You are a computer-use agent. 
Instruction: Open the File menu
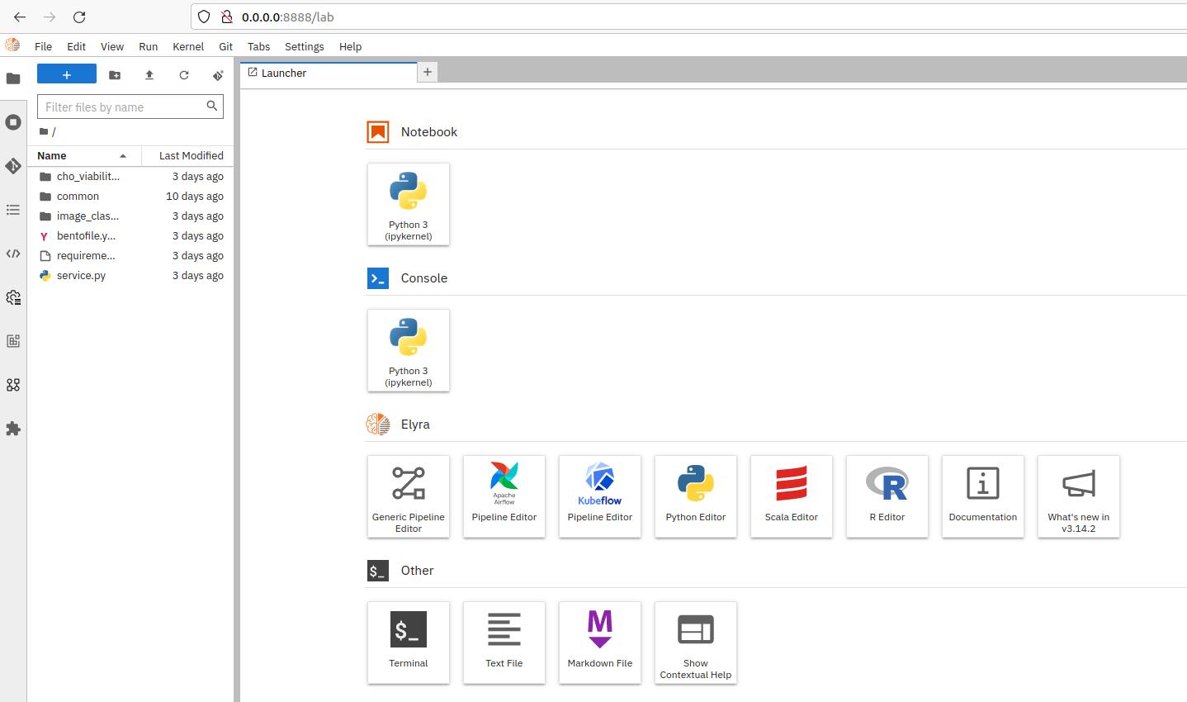44,46
